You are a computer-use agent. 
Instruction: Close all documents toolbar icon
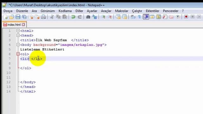click(x=37, y=17)
